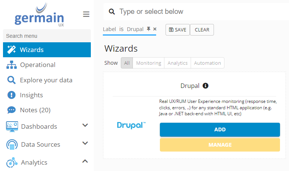Click the pin icon on Drupal filter
This screenshot has width=289, height=171.
(x=149, y=29)
